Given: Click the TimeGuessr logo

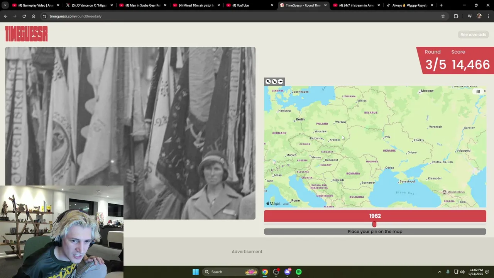Looking at the screenshot, I should (26, 34).
